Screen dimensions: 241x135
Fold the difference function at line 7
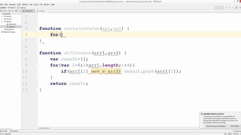37,53
